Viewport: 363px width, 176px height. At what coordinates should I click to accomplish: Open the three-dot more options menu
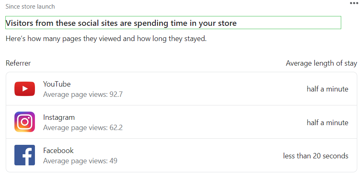[x=354, y=3]
